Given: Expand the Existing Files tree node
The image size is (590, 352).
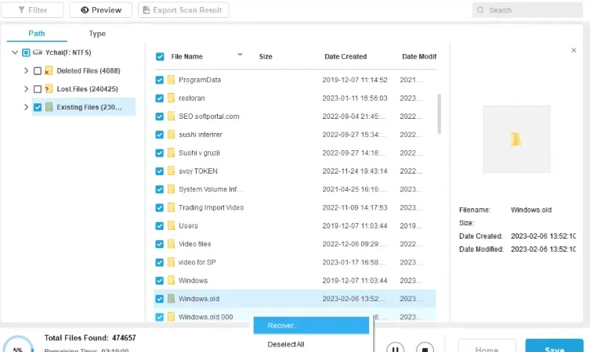Looking at the screenshot, I should pos(26,107).
